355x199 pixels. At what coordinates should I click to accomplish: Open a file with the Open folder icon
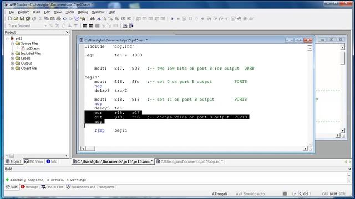(16, 19)
